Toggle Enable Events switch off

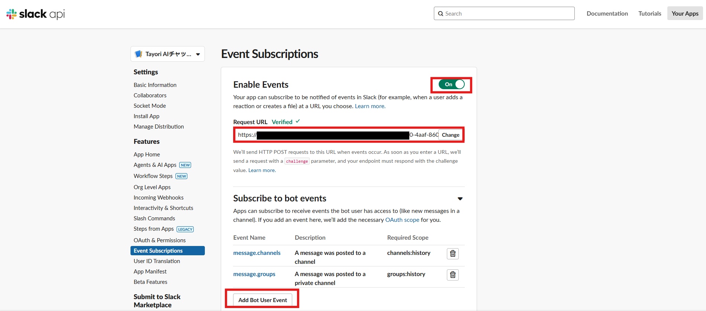pos(451,84)
